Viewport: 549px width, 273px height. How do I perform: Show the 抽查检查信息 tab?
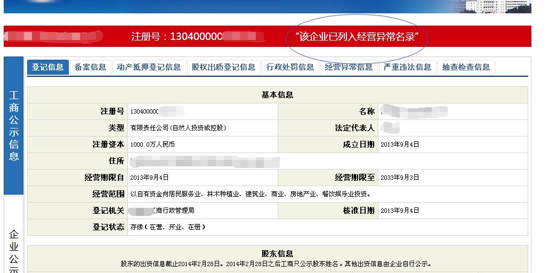[x=466, y=67]
